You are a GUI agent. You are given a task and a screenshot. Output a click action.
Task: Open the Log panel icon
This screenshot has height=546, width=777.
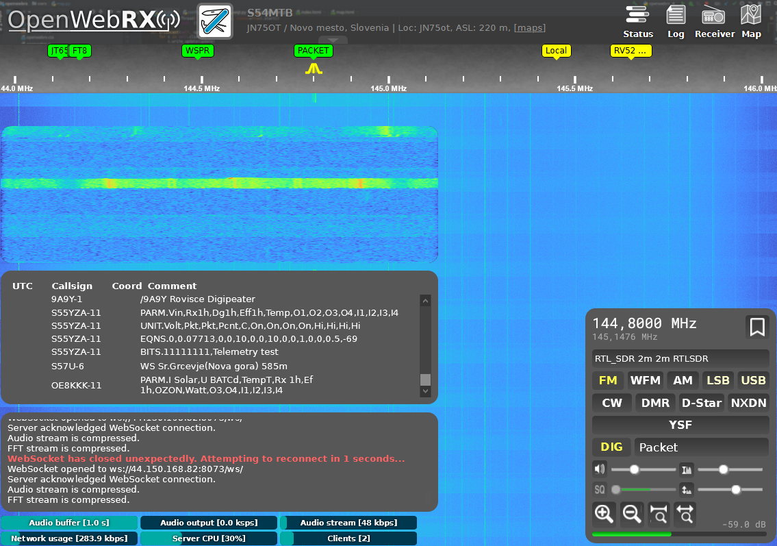[676, 21]
